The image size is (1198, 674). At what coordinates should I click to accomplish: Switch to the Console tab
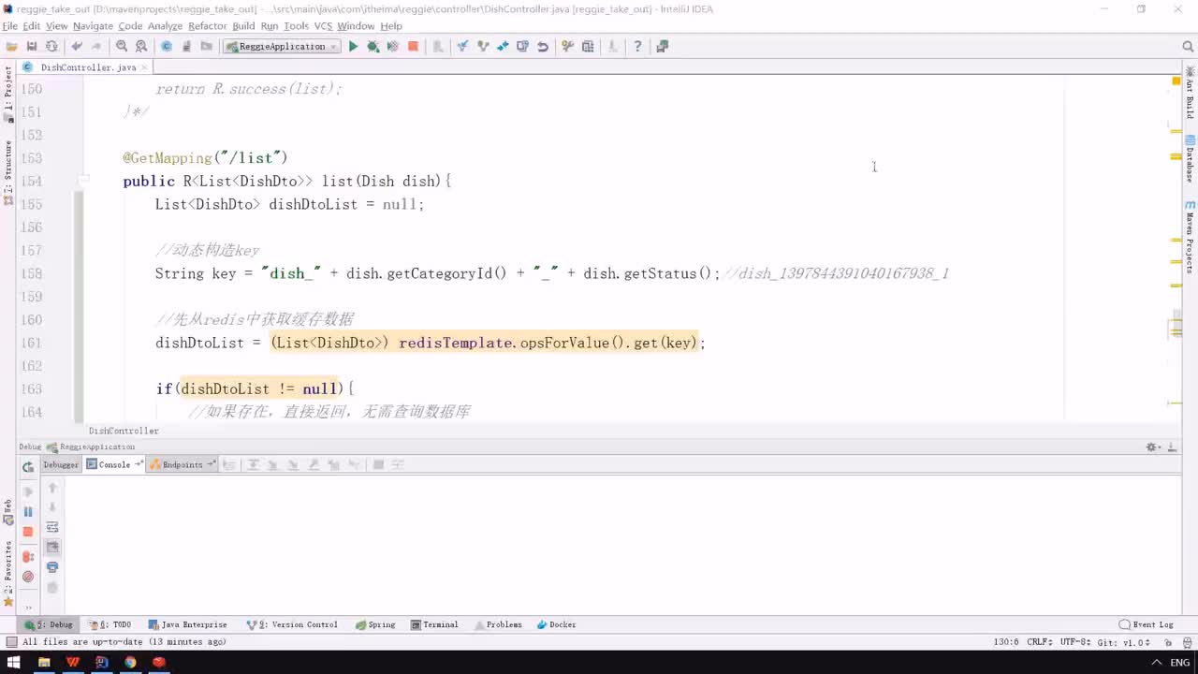[114, 464]
